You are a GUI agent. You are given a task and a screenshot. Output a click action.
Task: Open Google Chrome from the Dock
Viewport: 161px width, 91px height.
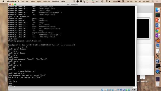tap(158, 30)
